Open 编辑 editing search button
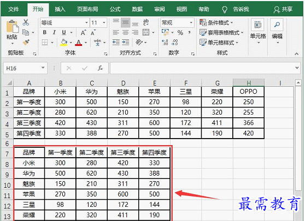305x221 pixels. coord(277,31)
